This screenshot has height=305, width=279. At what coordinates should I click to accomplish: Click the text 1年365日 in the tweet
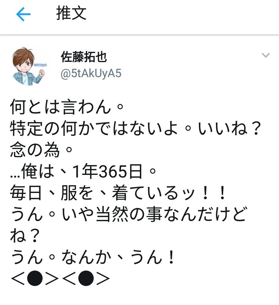(107, 171)
